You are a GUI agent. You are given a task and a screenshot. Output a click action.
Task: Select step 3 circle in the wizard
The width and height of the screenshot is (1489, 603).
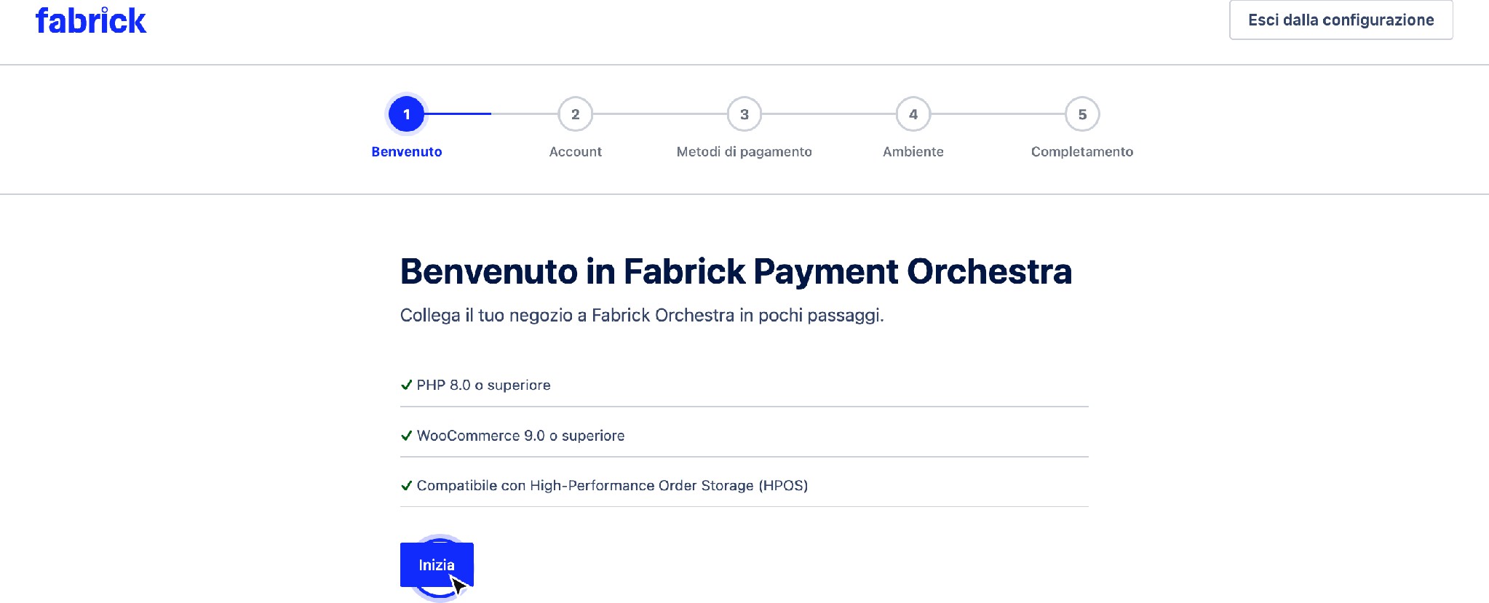(744, 114)
